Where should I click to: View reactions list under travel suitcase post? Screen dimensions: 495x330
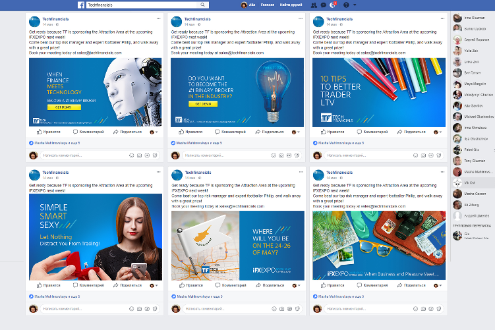pos(338,296)
